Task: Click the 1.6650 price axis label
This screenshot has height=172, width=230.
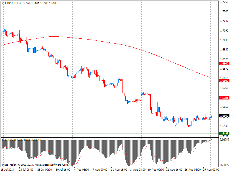Action: click(x=224, y=107)
